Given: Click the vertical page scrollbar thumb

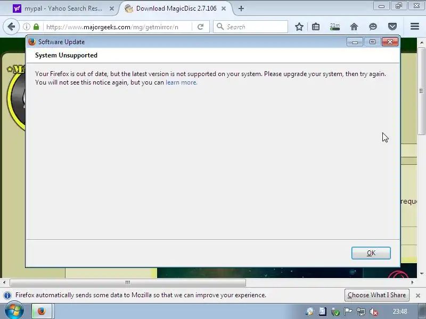Looking at the screenshot, I should point(421,91).
